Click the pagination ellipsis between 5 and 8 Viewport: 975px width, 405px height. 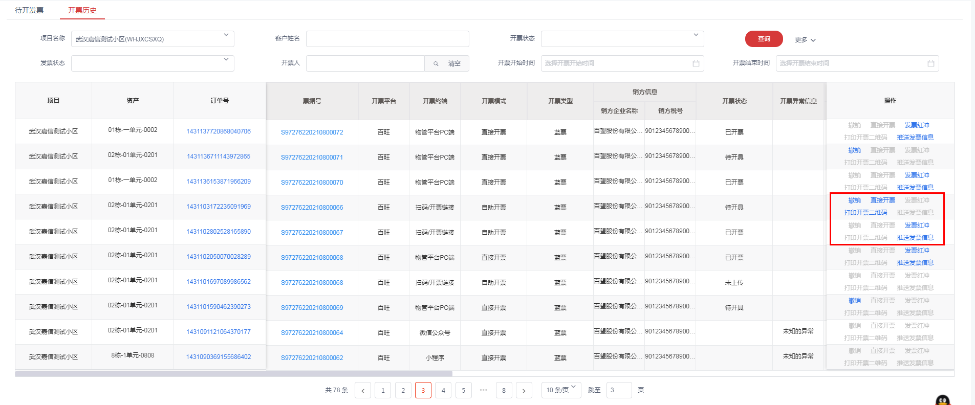click(x=484, y=390)
